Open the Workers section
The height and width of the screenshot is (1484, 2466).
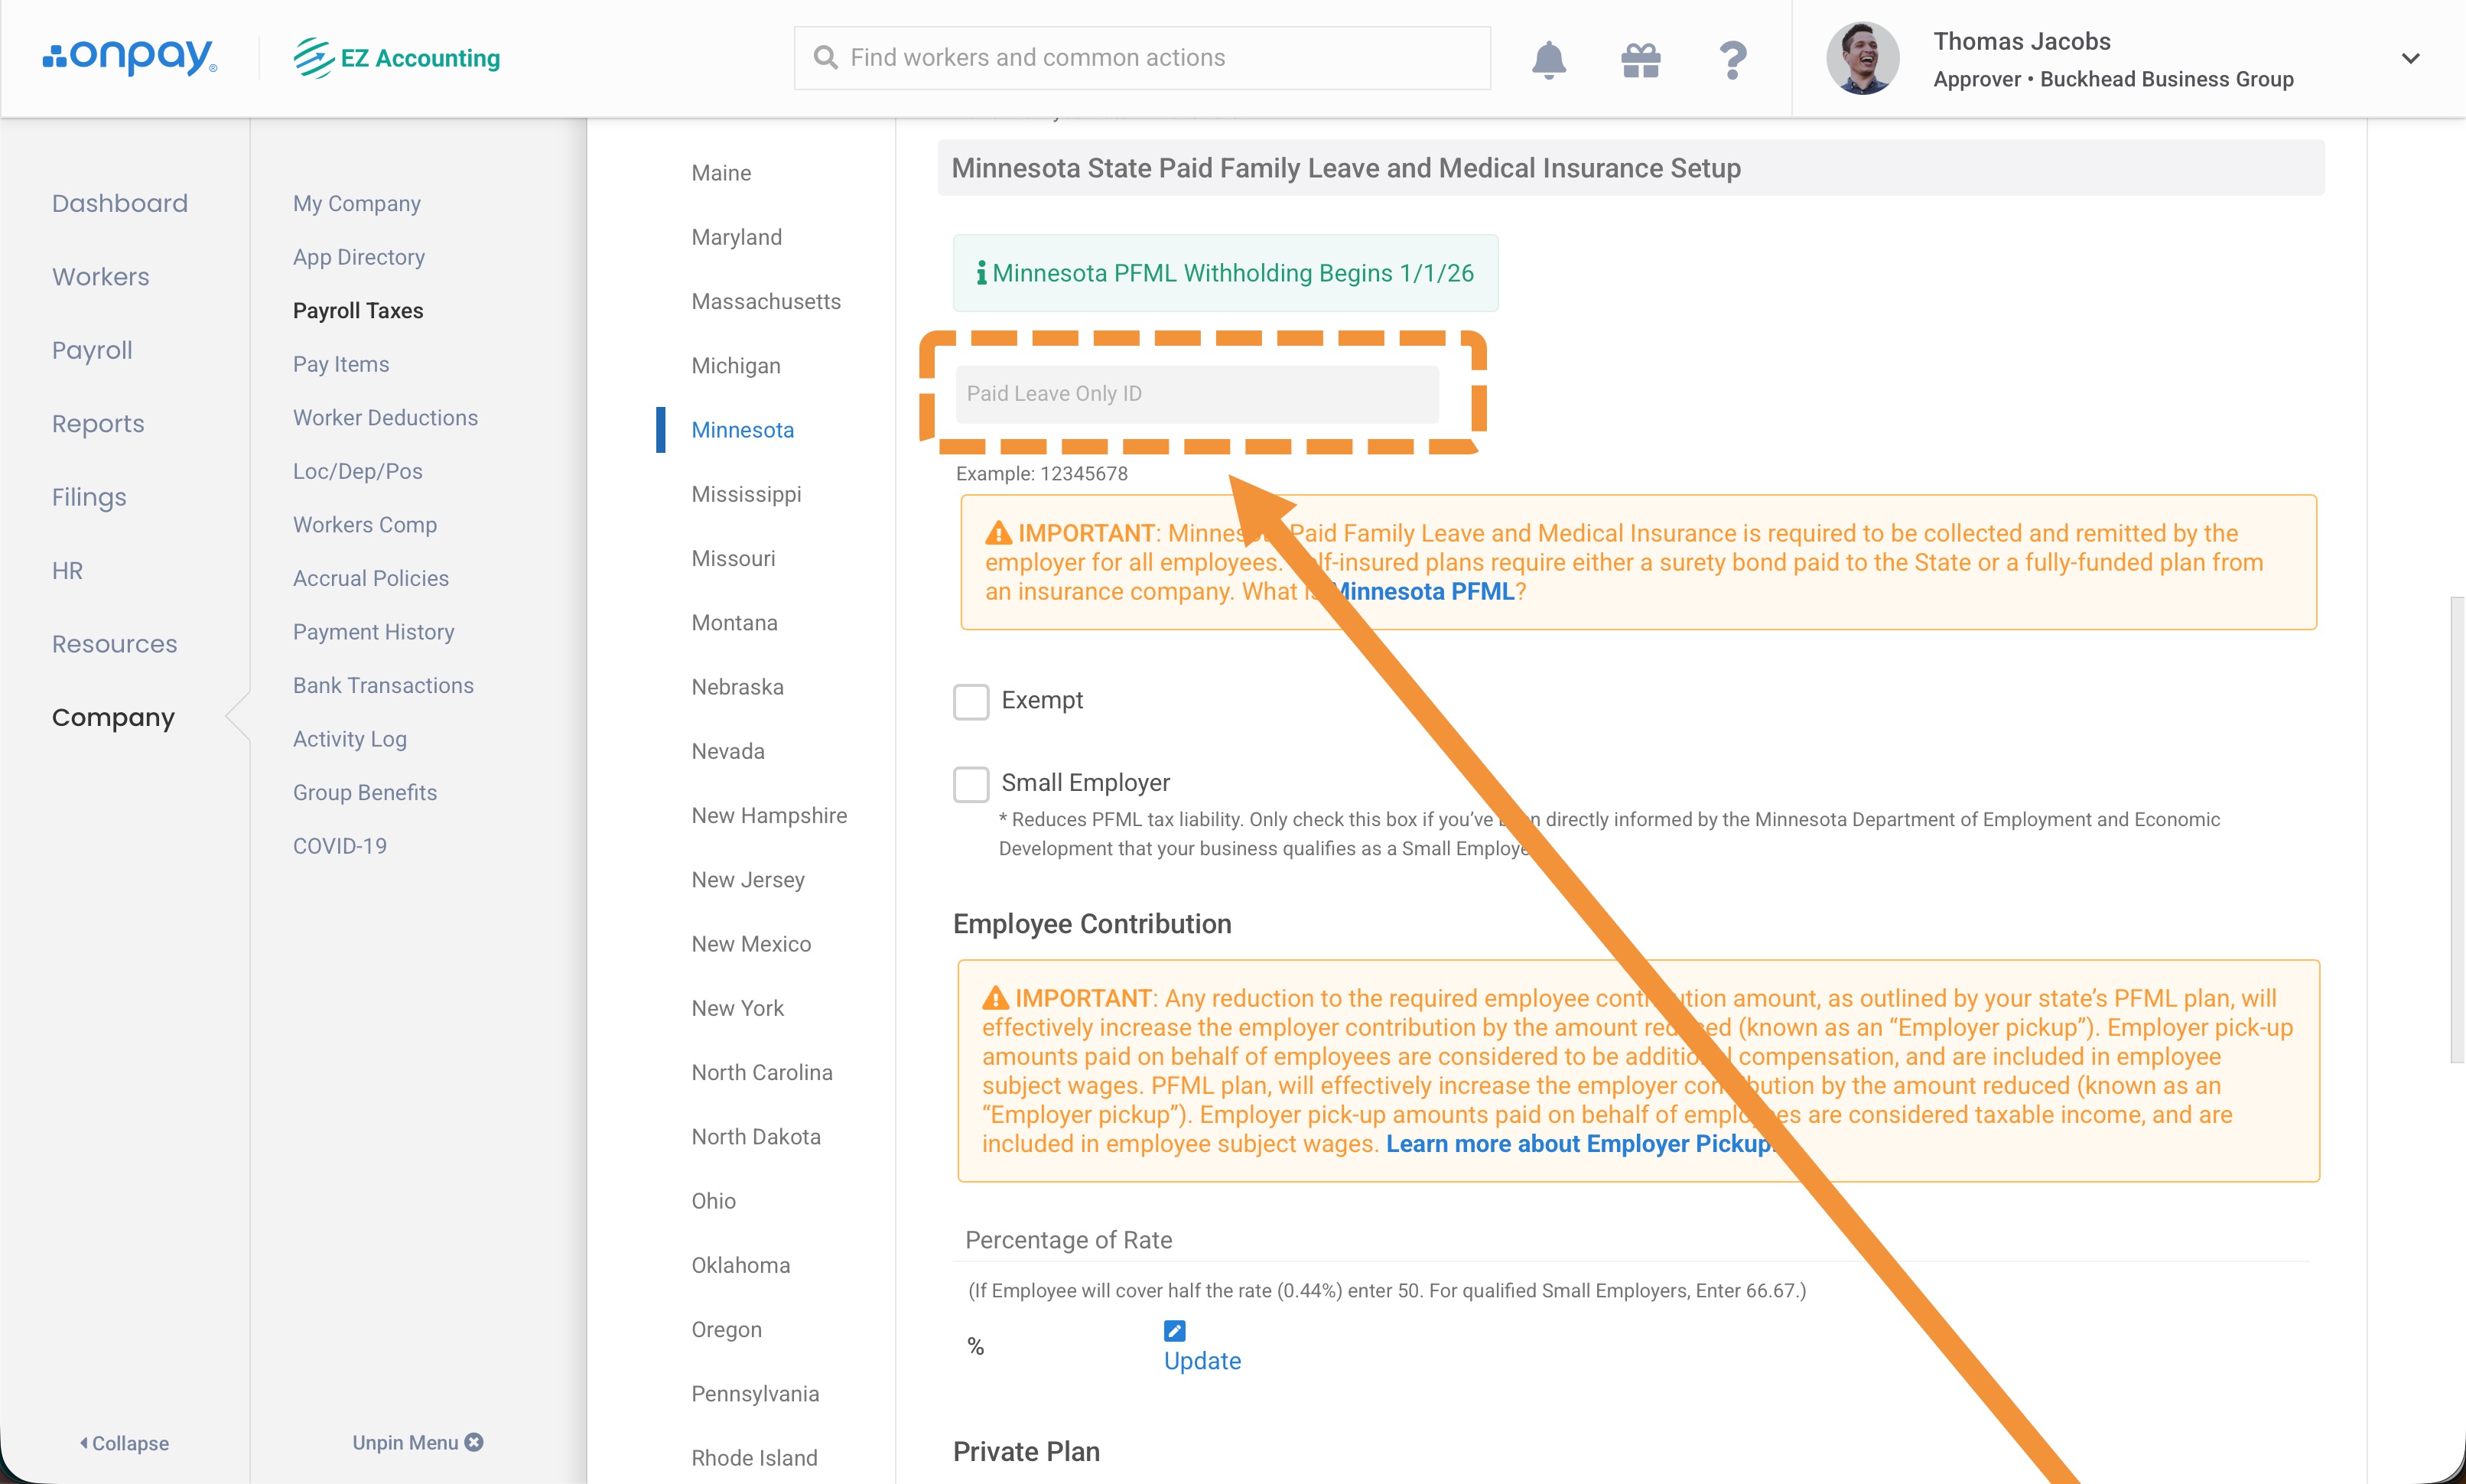[x=101, y=277]
